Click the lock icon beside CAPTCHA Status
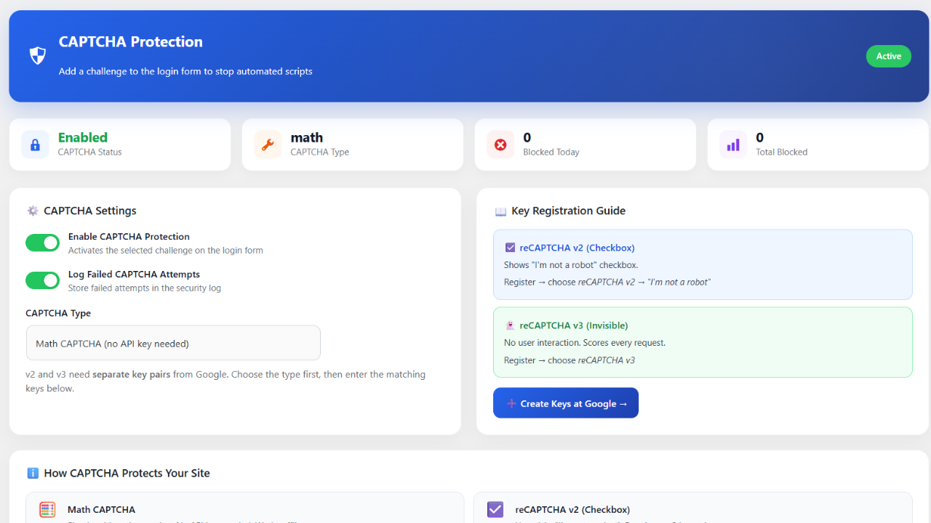Screen dimensions: 931x523 click(35, 145)
